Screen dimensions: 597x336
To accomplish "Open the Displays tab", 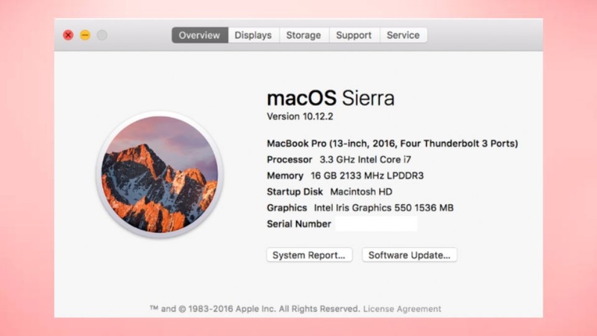I will 253,35.
